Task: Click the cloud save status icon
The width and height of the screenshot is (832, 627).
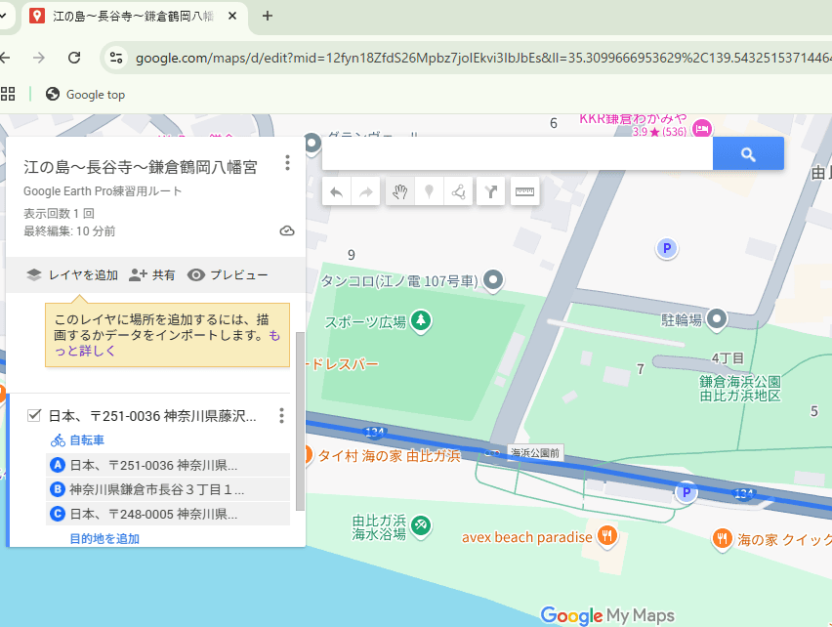Action: pyautogui.click(x=287, y=231)
